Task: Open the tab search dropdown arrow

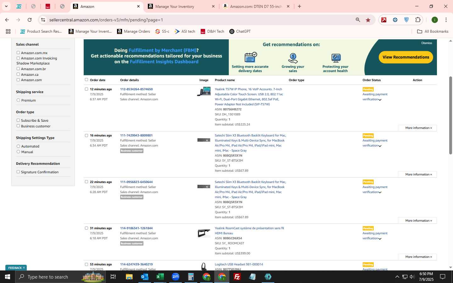Action: click(x=6, y=6)
